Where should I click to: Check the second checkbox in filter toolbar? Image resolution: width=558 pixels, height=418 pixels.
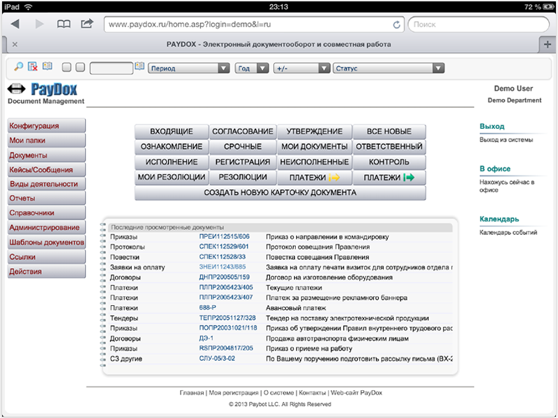(80, 68)
